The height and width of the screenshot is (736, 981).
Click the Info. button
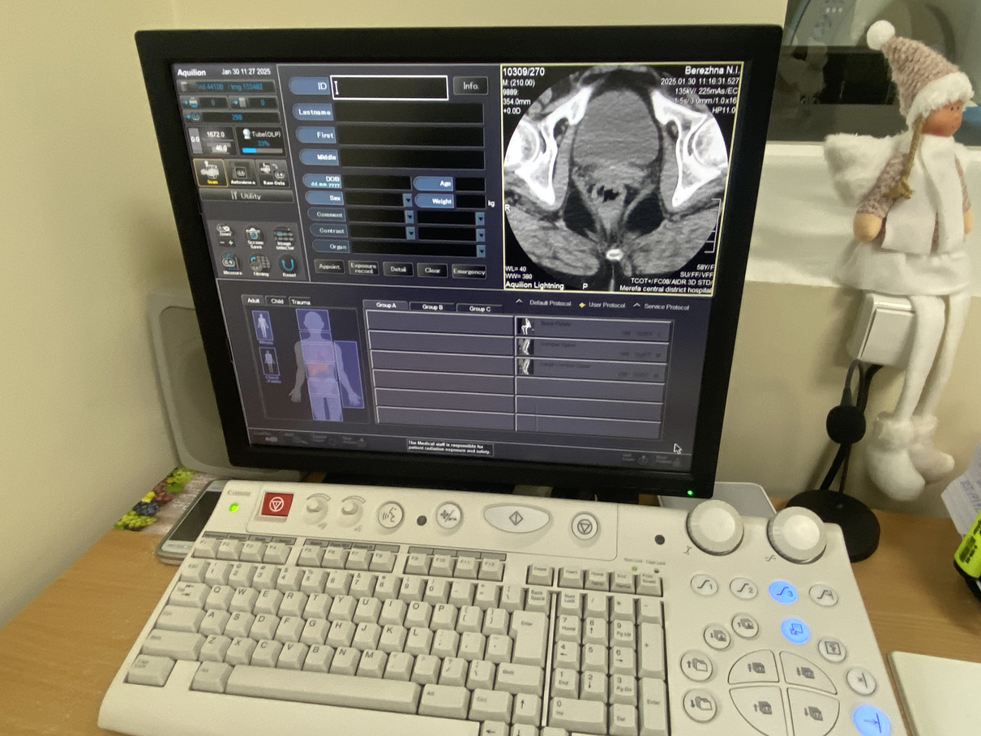[x=470, y=85]
